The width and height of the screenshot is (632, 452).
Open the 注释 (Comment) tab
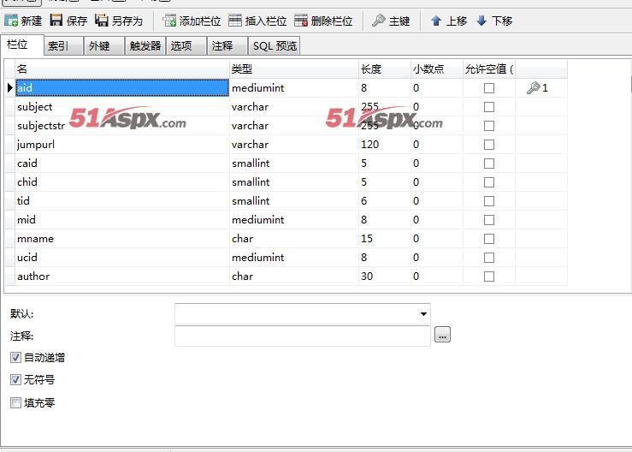[x=227, y=45]
